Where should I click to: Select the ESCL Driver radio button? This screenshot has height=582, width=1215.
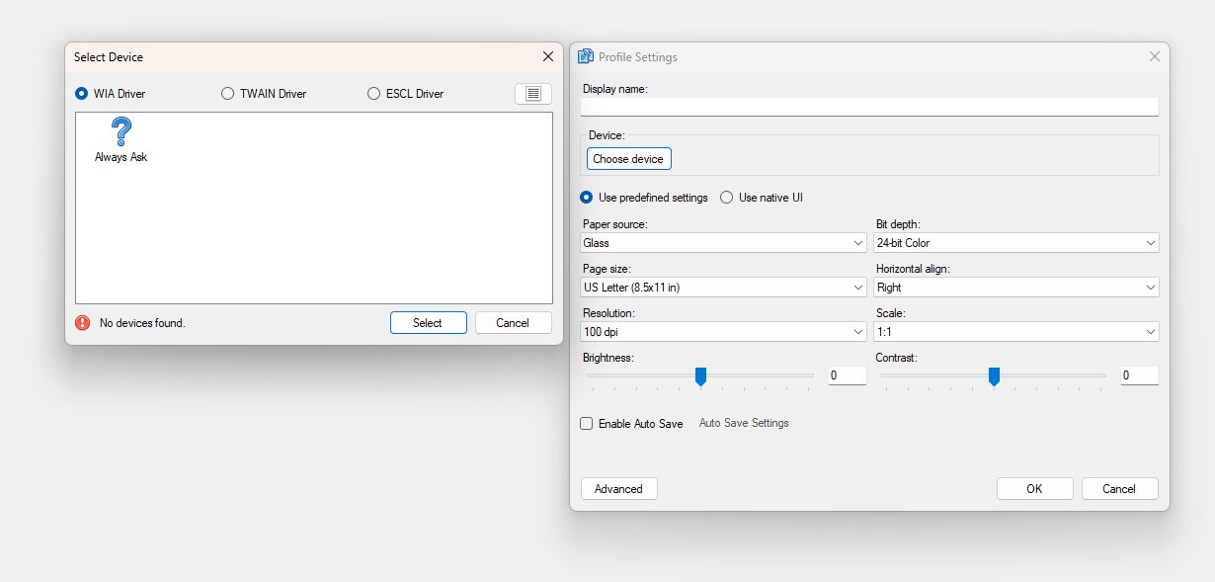(373, 94)
